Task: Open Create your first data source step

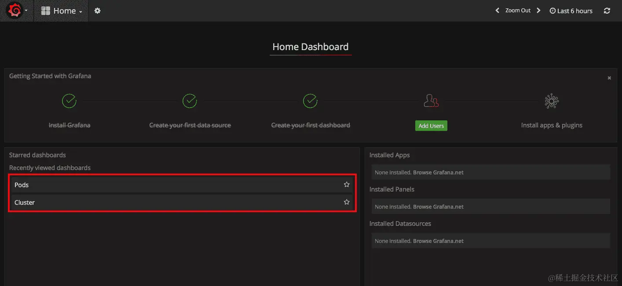Action: click(190, 125)
